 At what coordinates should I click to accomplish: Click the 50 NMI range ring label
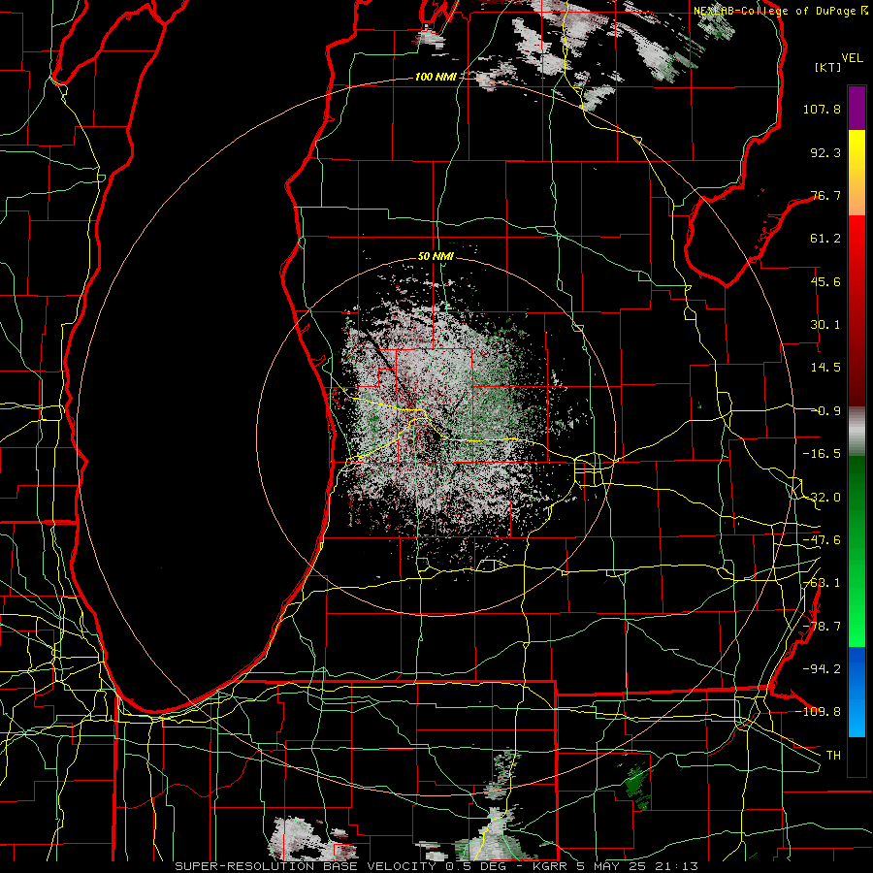[x=436, y=257]
